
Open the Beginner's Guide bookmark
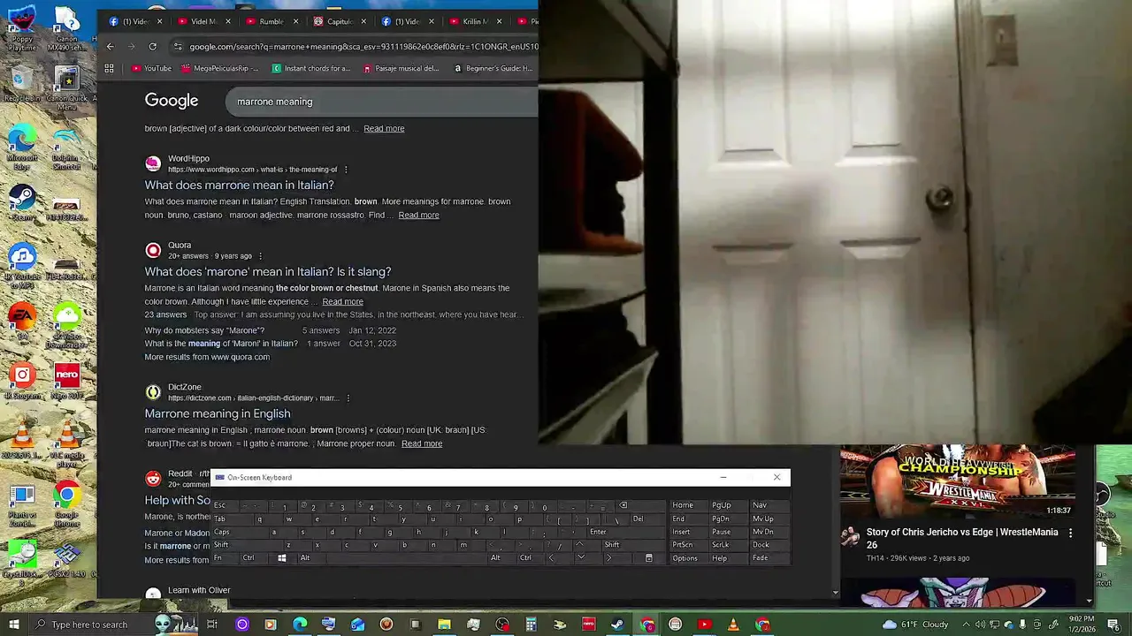tap(493, 68)
